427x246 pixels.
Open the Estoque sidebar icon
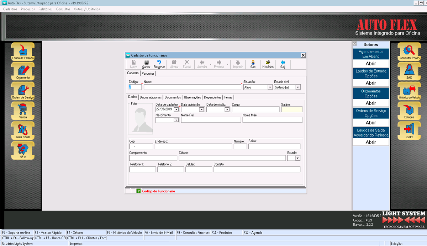(410, 111)
